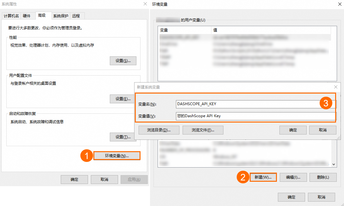344x206 pixels.
Task: Click 编辑(I) for system variables
Action: pos(293,177)
